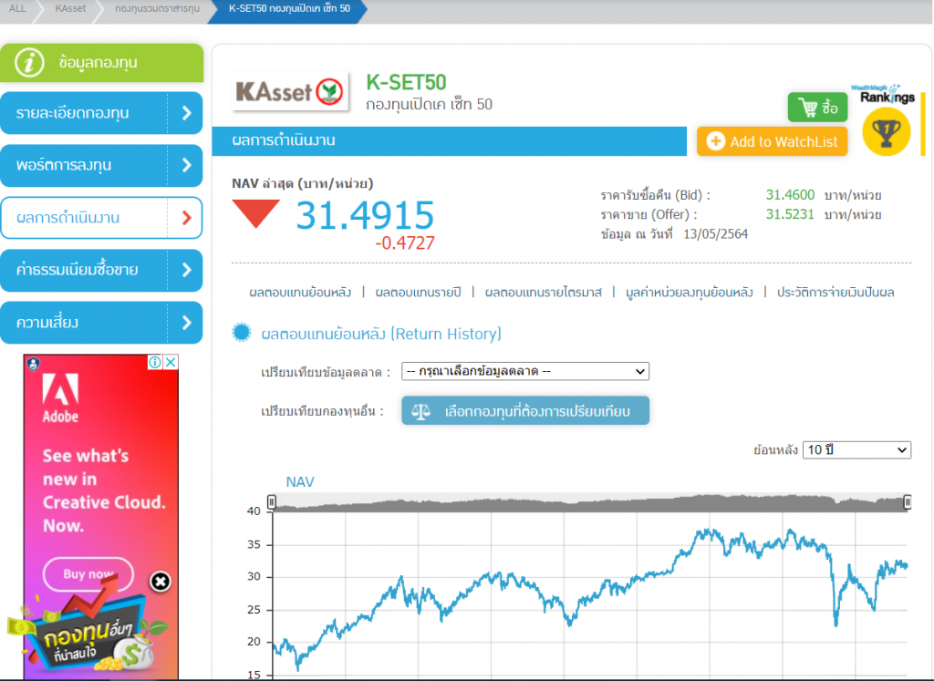Switch to ผลตอบแทนรายปี tab
934x681 pixels.
(418, 293)
